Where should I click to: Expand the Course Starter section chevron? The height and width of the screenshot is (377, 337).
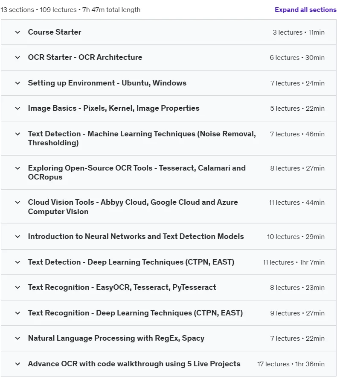pos(17,32)
